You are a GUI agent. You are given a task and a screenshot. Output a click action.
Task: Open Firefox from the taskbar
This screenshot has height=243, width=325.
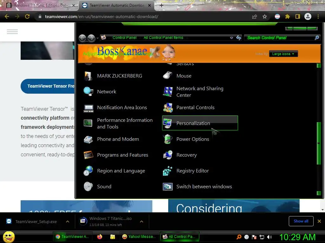click(x=99, y=237)
